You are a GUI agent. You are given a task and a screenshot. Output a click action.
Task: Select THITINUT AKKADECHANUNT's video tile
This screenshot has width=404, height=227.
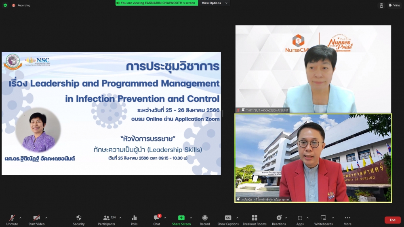tap(313, 69)
